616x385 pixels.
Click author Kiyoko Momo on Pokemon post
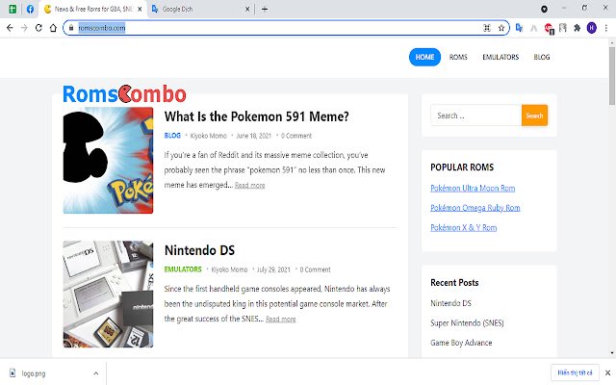pyautogui.click(x=208, y=136)
